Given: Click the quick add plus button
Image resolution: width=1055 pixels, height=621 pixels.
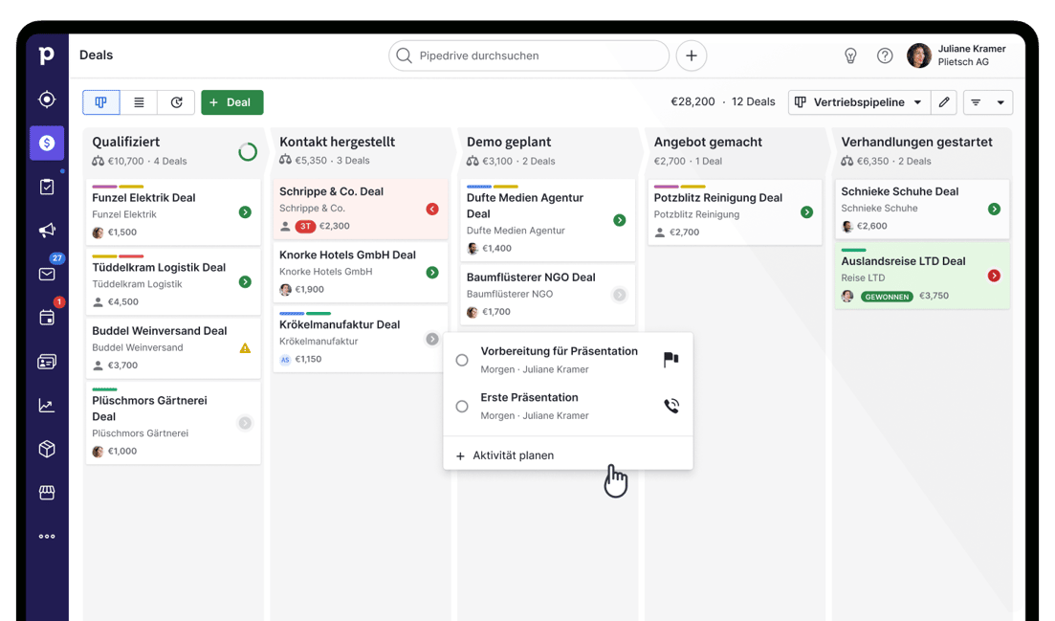Looking at the screenshot, I should [x=691, y=55].
